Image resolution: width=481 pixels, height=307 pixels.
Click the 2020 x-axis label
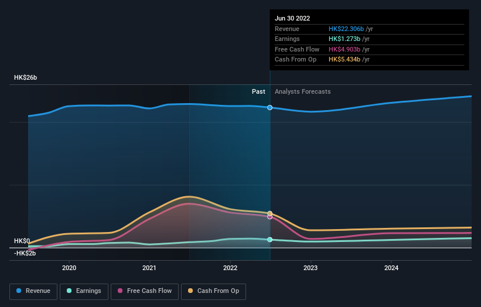(x=69, y=268)
